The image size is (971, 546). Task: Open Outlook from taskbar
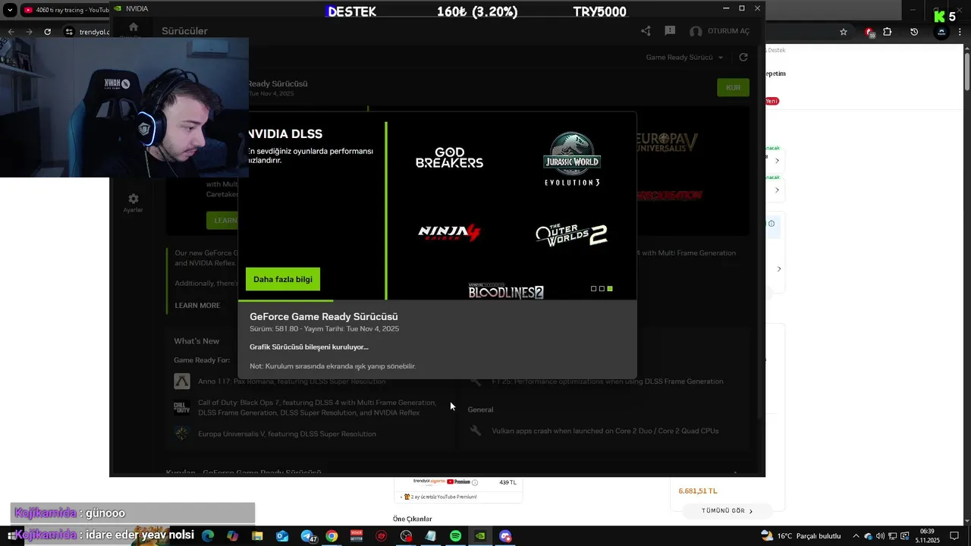point(282,536)
